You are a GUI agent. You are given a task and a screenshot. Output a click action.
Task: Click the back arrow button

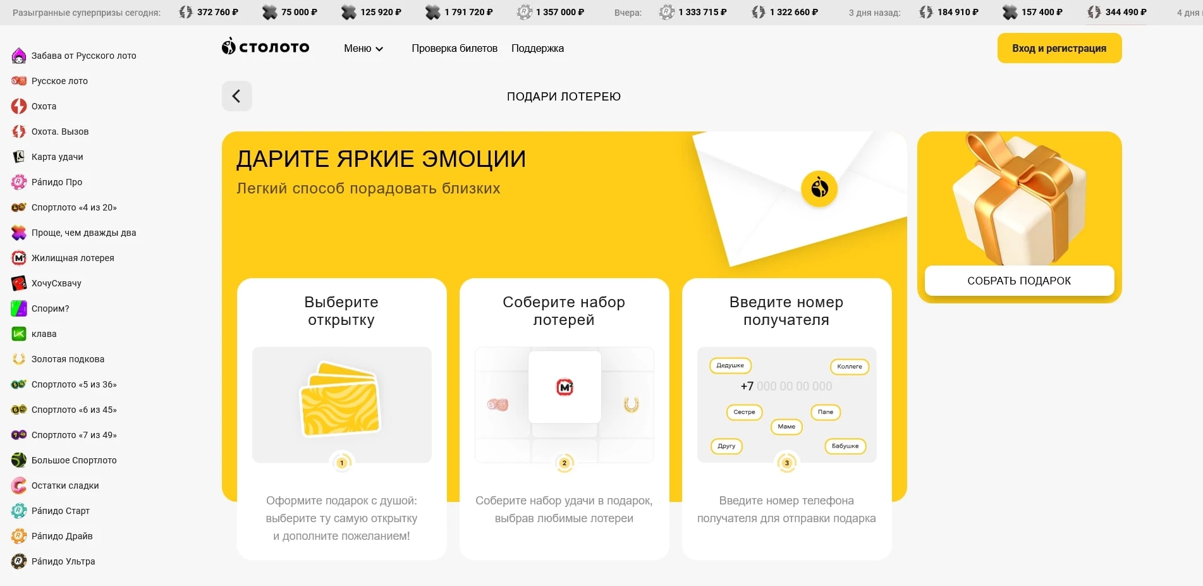click(236, 96)
